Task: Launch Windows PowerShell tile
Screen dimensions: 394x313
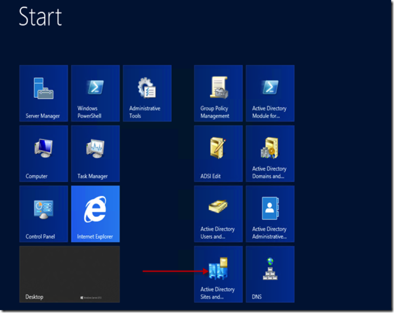Action: pos(95,94)
